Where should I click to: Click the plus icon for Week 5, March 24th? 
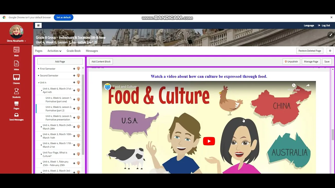(74, 127)
